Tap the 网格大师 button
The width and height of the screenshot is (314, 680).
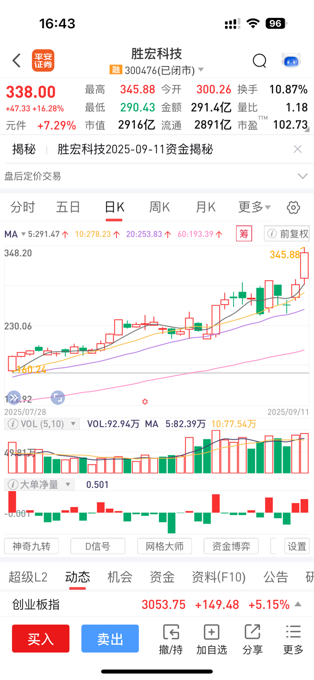[165, 546]
